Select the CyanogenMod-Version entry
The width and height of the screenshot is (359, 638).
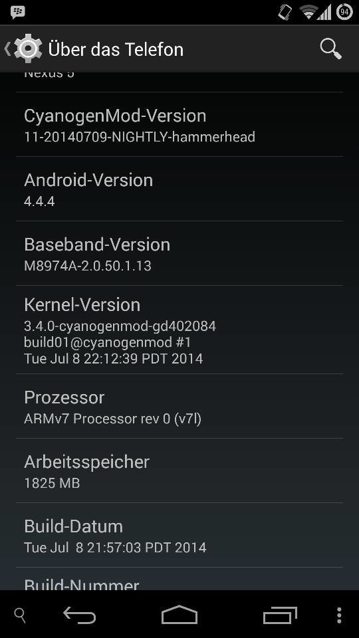[x=179, y=125]
